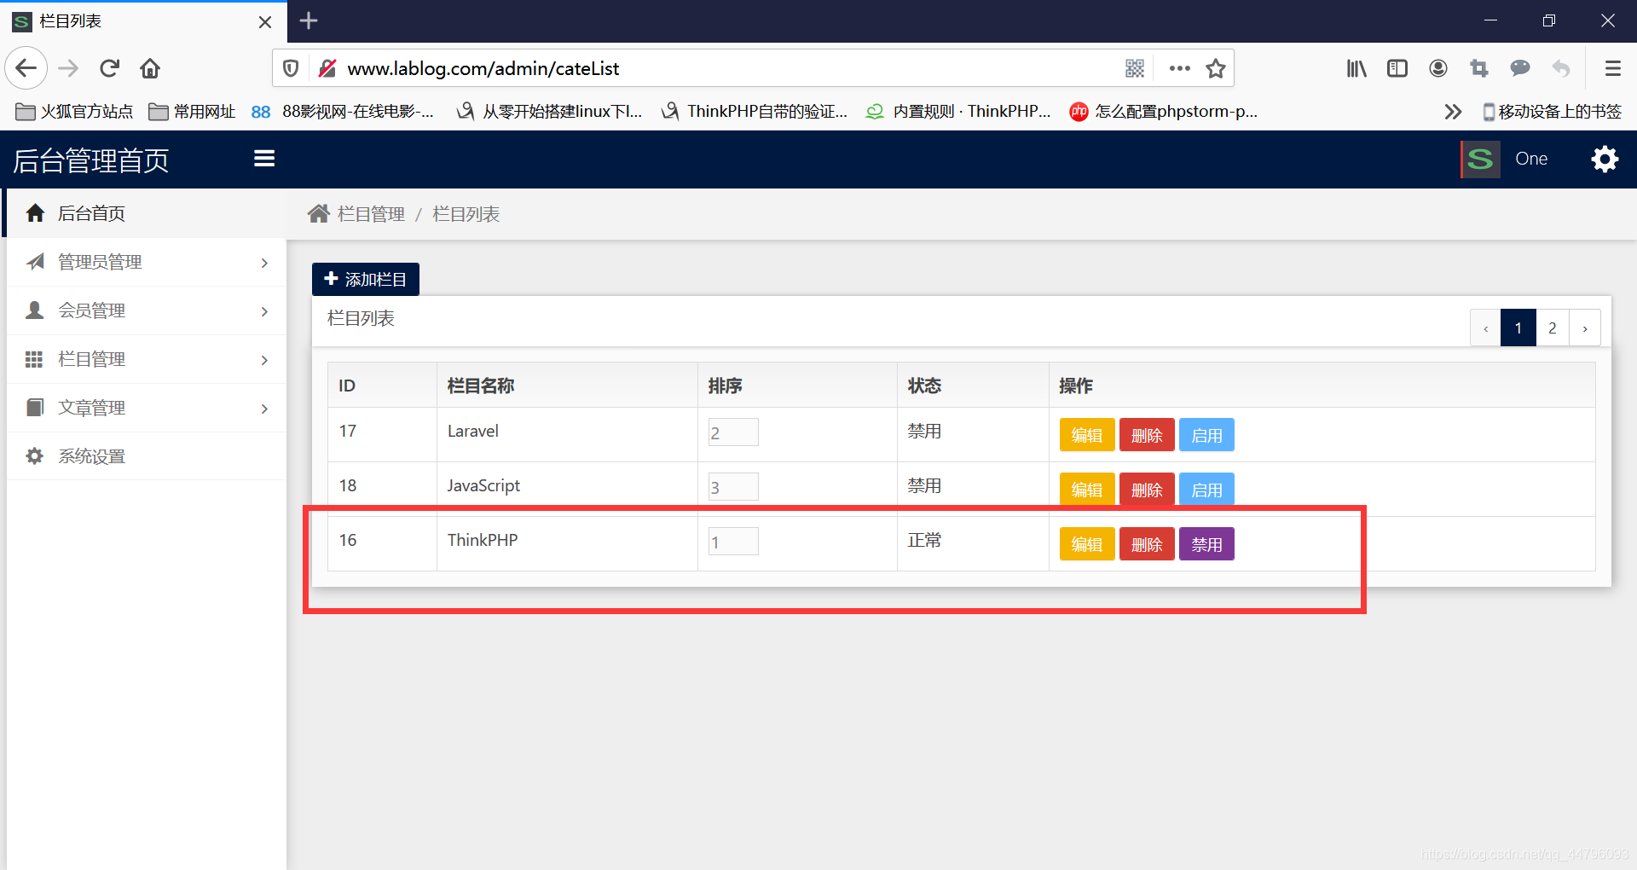Click 禁用 for the ThinkPHP row

click(1206, 544)
